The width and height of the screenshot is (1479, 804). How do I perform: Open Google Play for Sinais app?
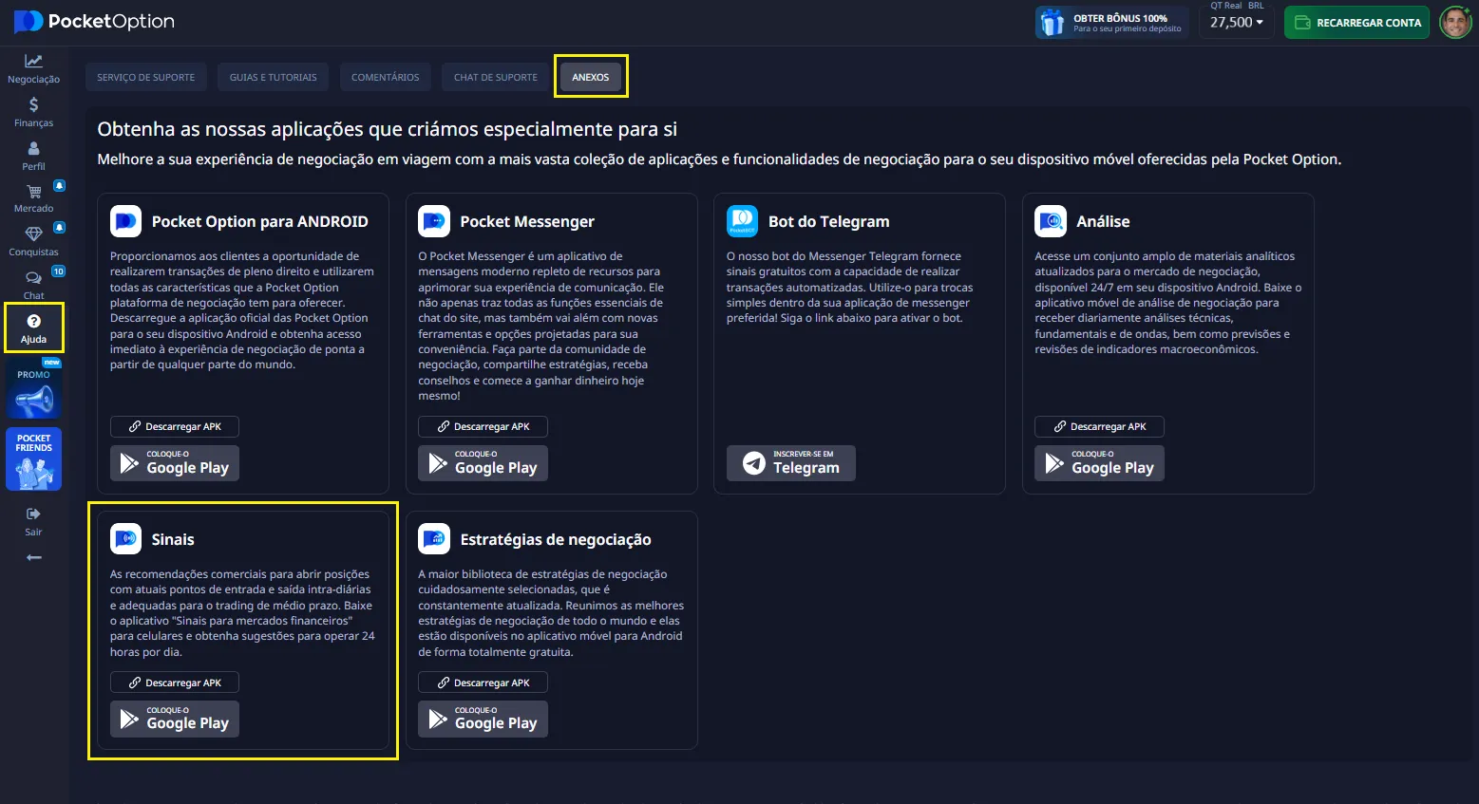(175, 720)
